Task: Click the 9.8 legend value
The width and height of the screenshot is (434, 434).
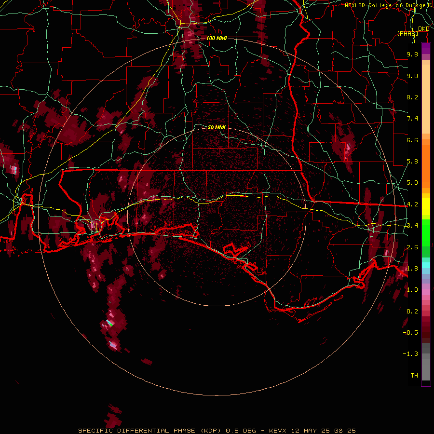Action: [x=412, y=54]
